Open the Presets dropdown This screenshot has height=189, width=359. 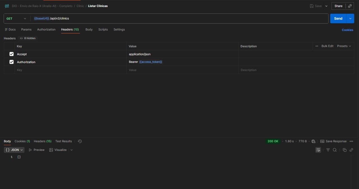point(344,46)
